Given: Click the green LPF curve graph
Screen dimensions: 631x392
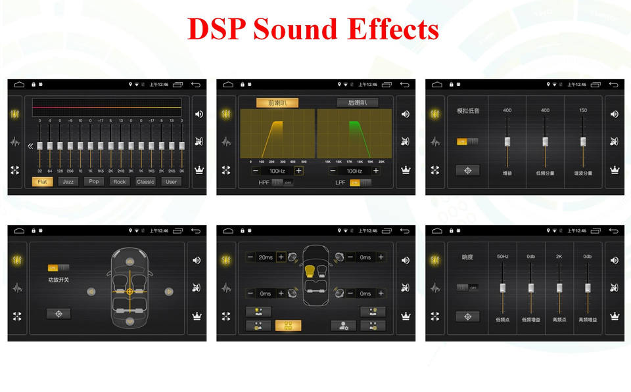Looking at the screenshot, I should 354,134.
